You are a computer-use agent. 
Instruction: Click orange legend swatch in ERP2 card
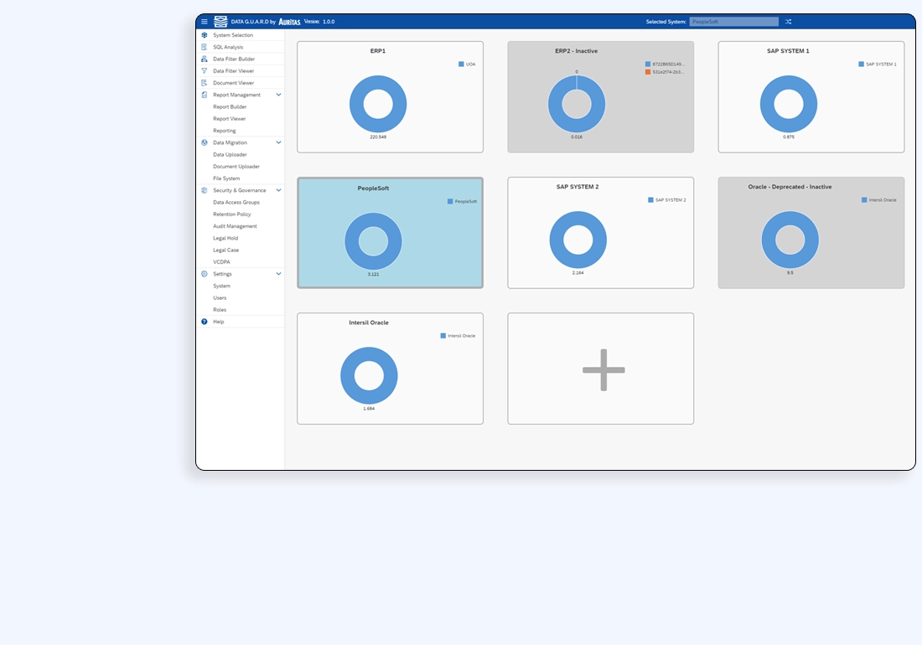click(648, 72)
